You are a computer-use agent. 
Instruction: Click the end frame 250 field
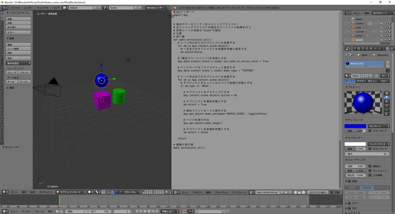[x=100, y=211]
